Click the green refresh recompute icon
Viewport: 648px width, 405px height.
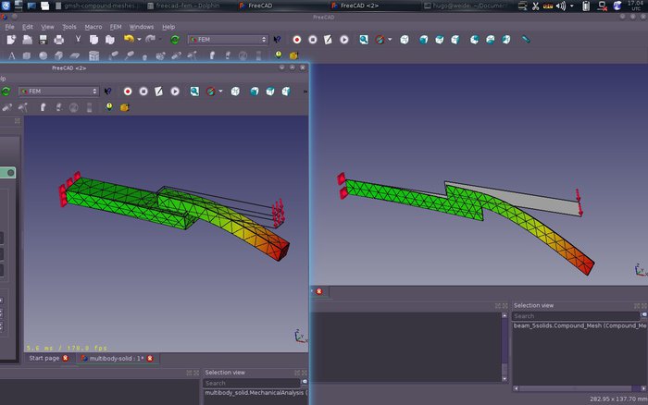click(175, 40)
